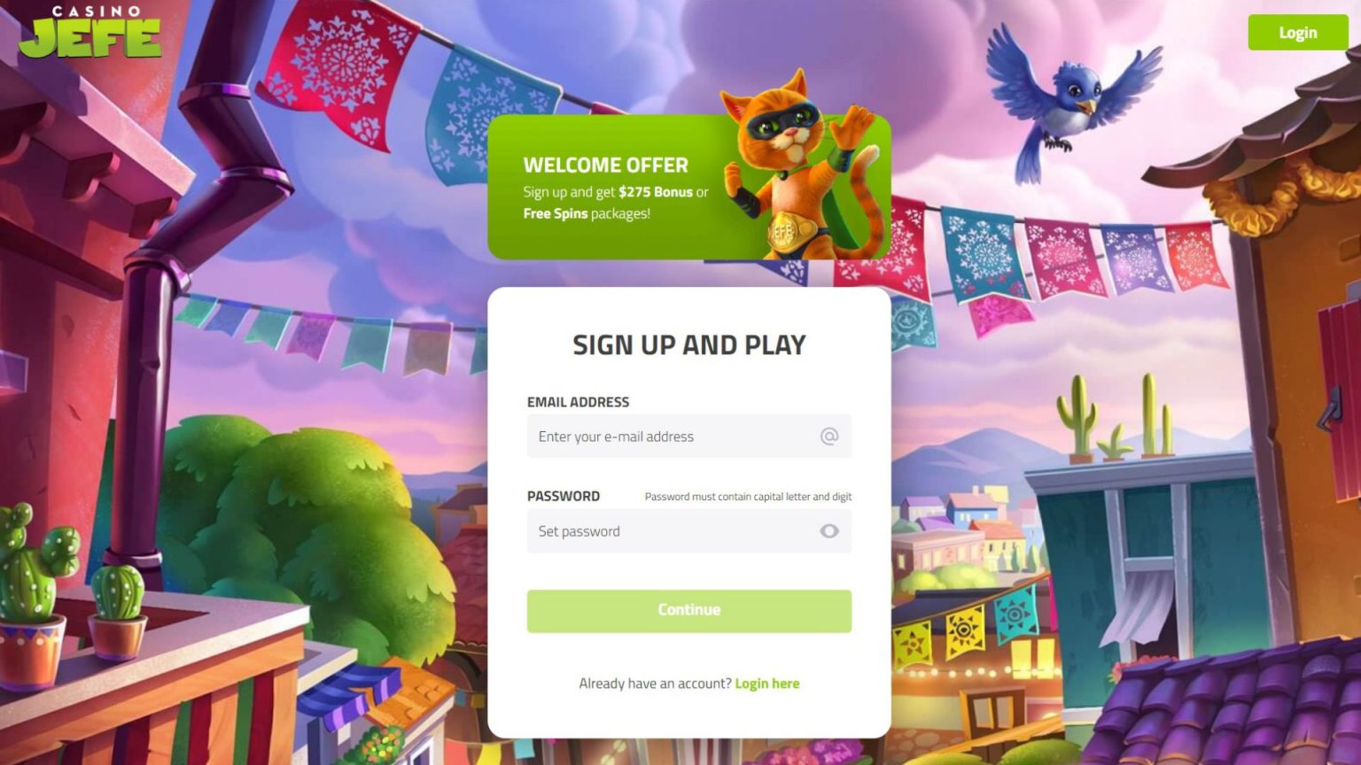Follow the Login here link
Screen dimensions: 1361x765
pyautogui.click(x=767, y=684)
